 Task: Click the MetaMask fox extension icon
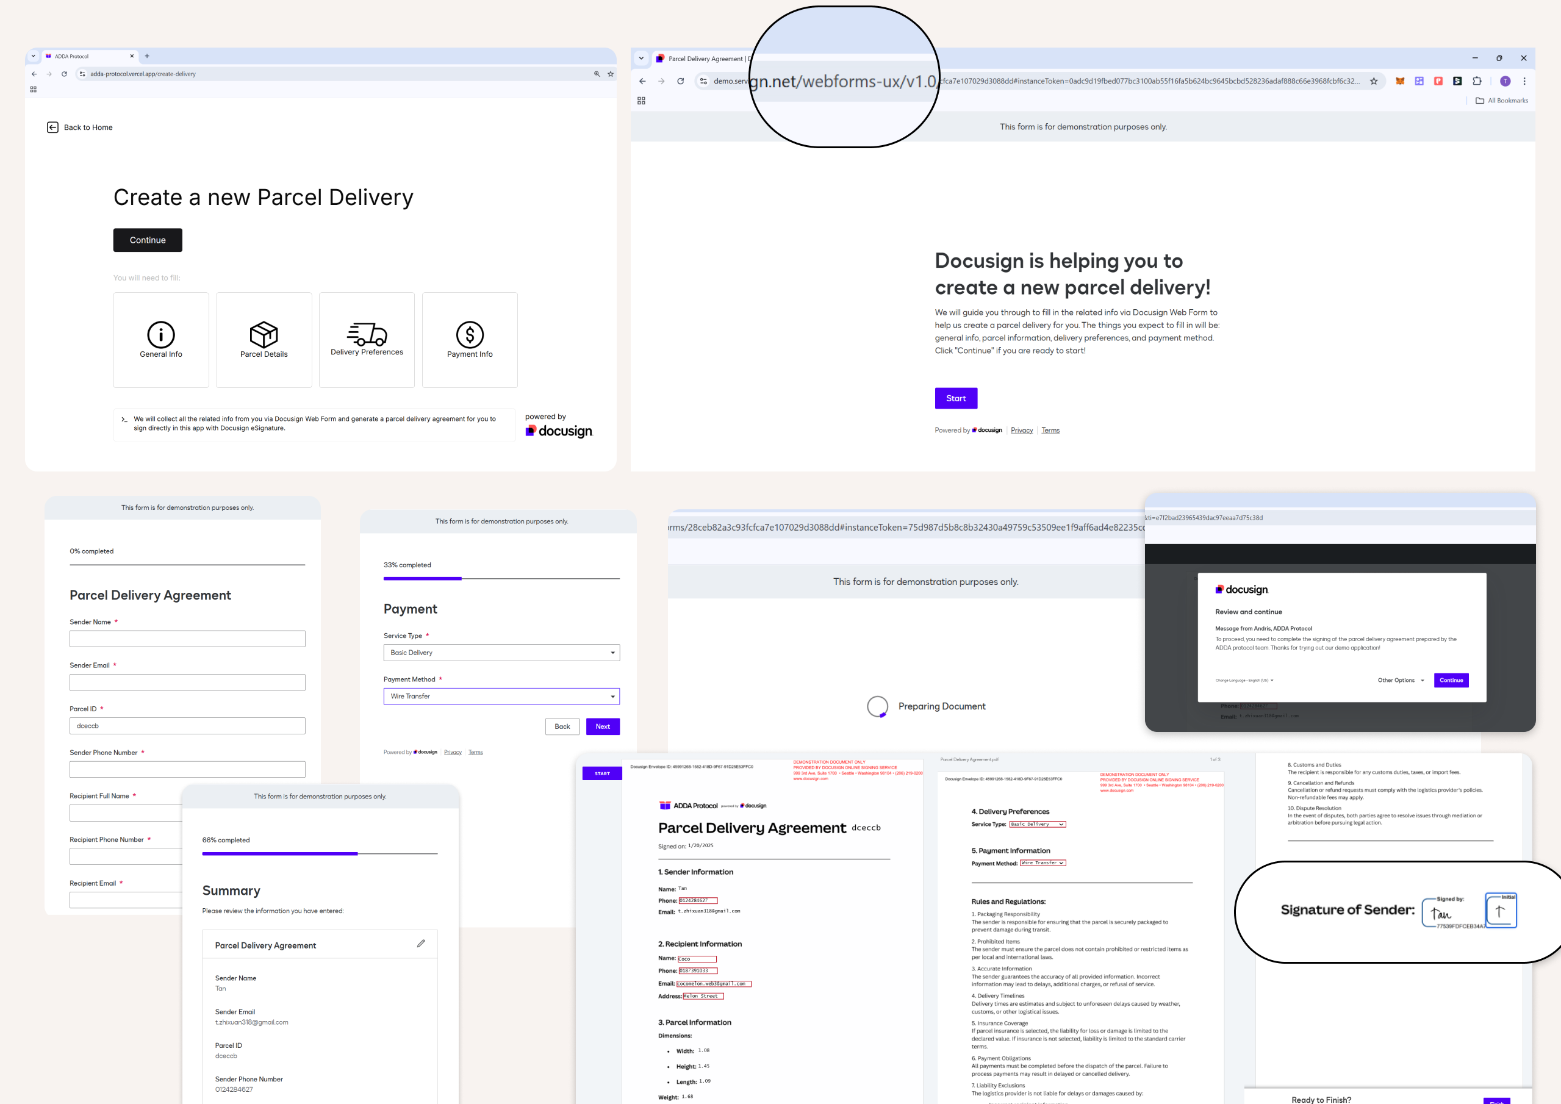tap(1400, 81)
